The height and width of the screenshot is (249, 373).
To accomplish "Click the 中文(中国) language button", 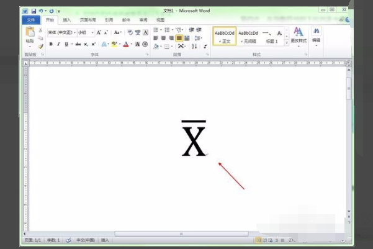I will tap(86, 240).
